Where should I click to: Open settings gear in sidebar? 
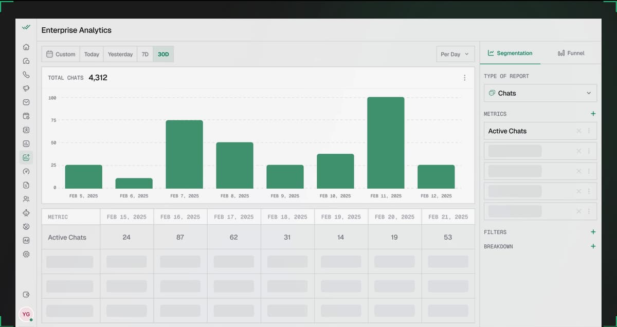pos(26,254)
